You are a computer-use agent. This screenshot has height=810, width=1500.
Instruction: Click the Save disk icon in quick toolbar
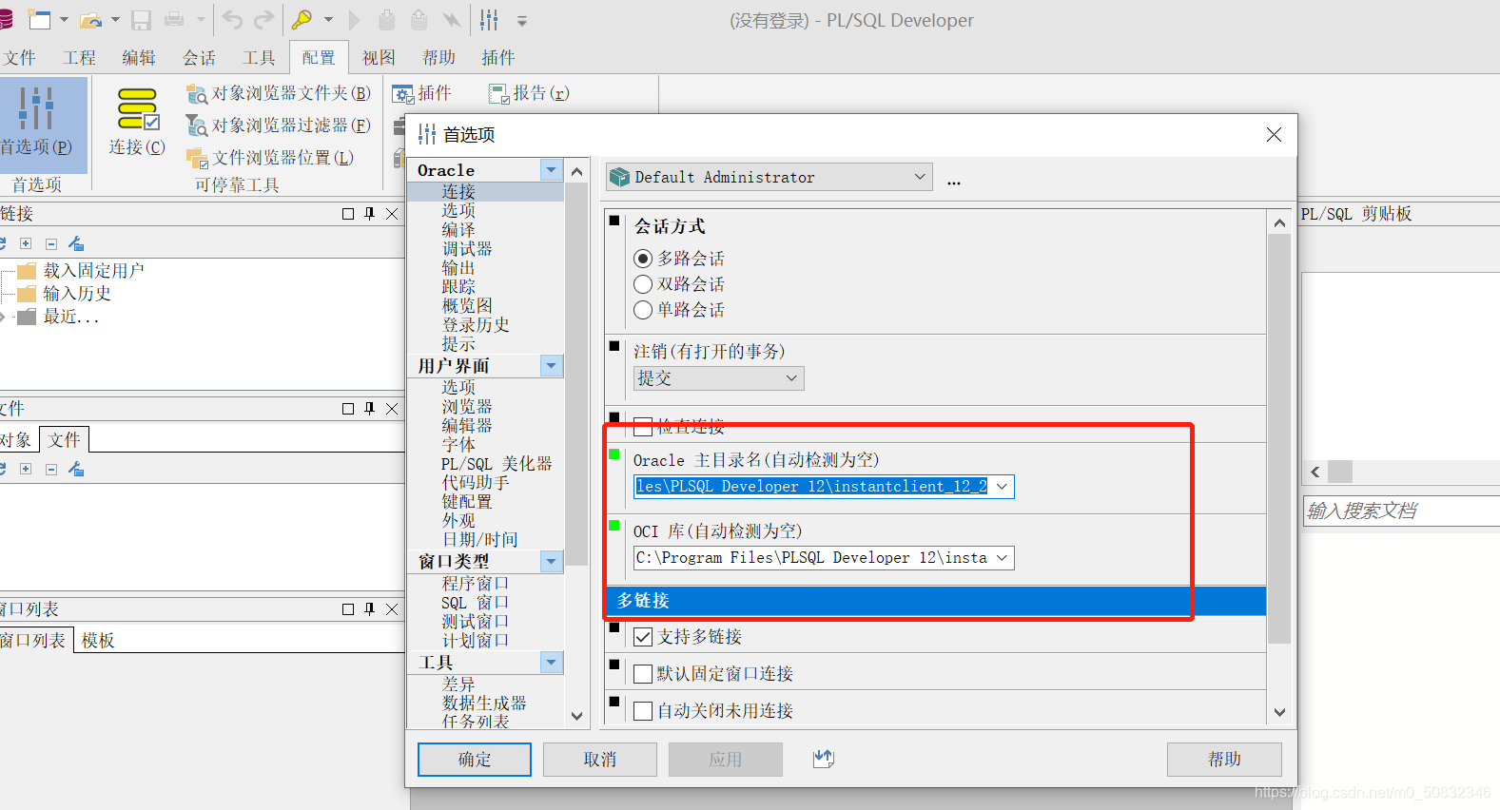click(142, 19)
